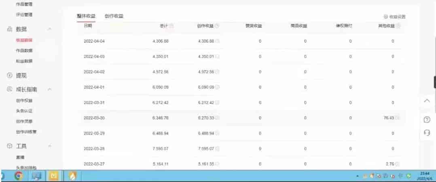
Task: Click the 赞赏收益 column header
Action: (253, 26)
